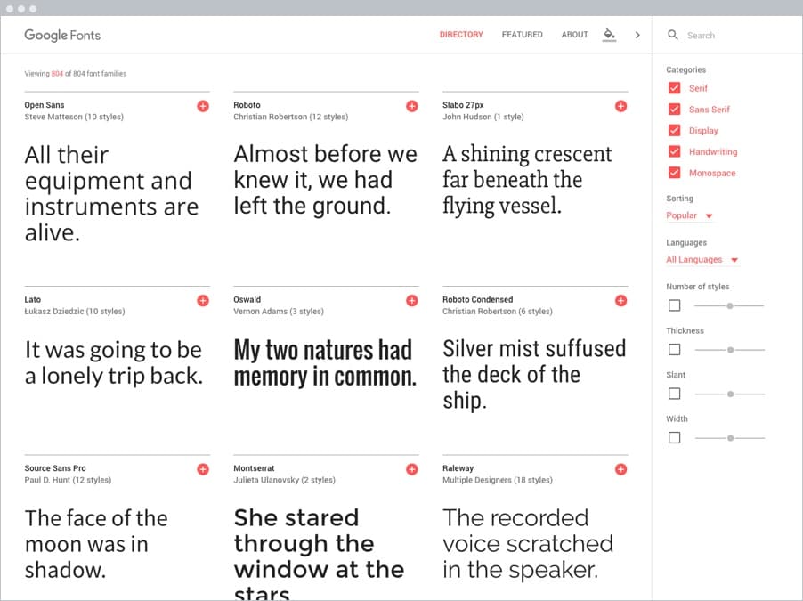Click the Multiple Designers (18 styles) text
Screen dimensions: 803x601
coord(498,480)
